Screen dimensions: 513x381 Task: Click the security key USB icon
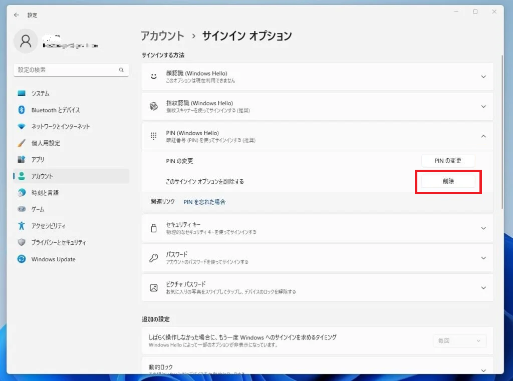point(153,228)
